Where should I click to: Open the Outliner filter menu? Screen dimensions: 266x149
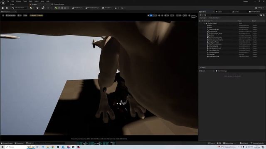(201, 15)
